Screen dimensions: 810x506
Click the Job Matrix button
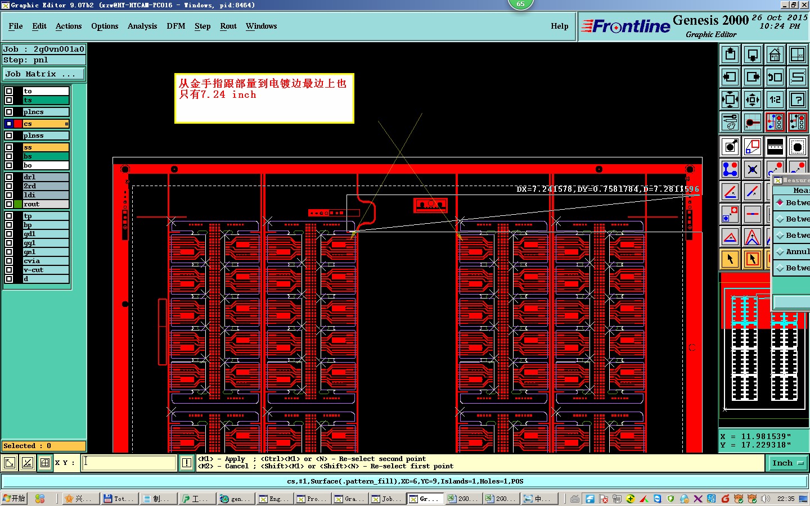coord(44,74)
